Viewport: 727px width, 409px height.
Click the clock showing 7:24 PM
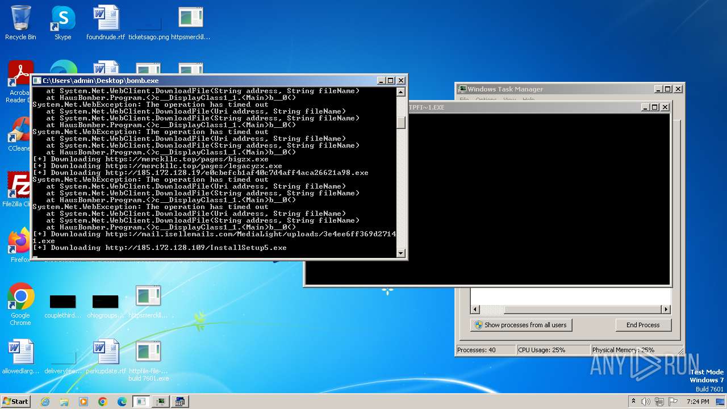(697, 402)
